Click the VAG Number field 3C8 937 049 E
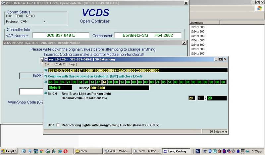Screen dimensions: 265x155 tap(61, 35)
